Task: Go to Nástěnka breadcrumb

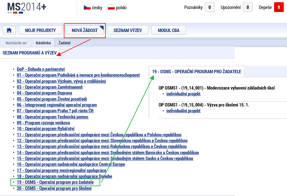Action: click(43, 43)
